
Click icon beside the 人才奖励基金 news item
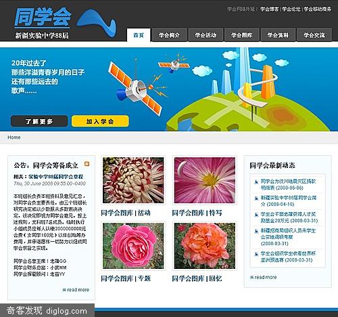256,215
